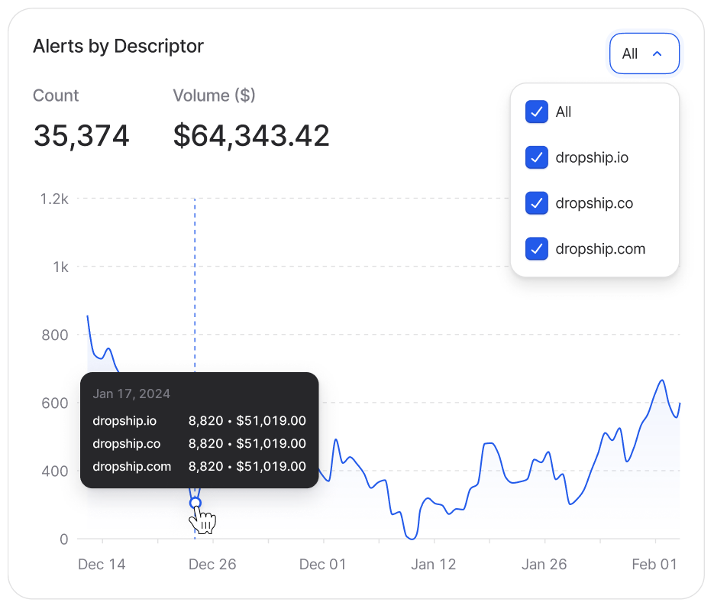Click the Dec 26 x-axis label
Image resolution: width=714 pixels, height=609 pixels.
212,565
